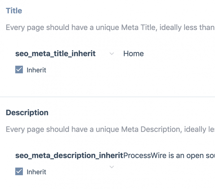Click the Inherit label text for meta description
Image resolution: width=215 pixels, height=189 pixels.
(37, 172)
